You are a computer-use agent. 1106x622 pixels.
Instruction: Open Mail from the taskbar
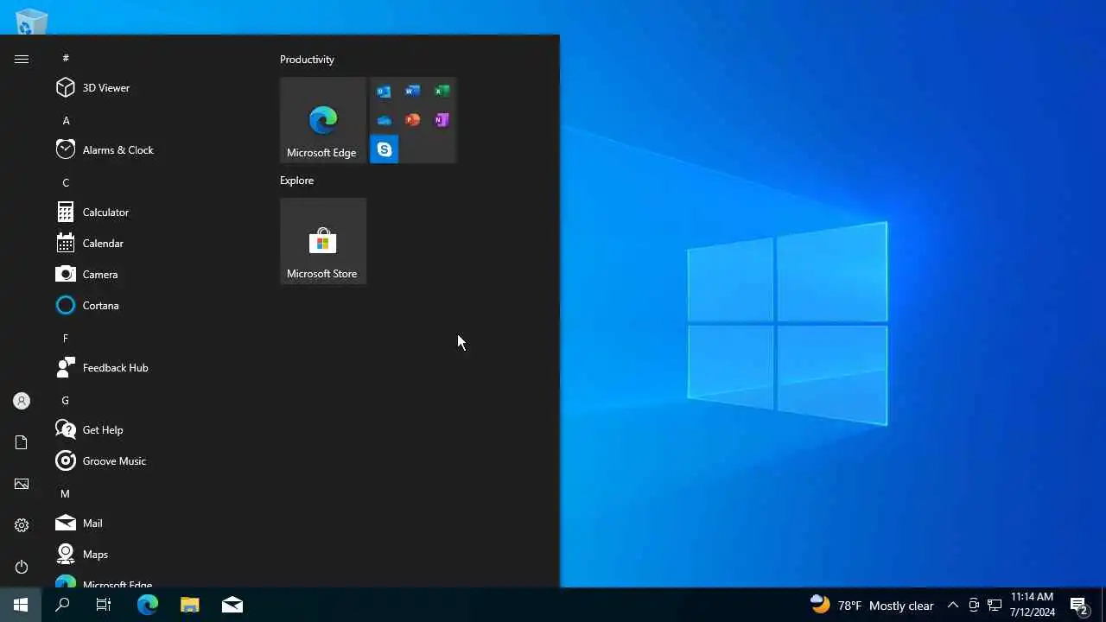tap(232, 605)
